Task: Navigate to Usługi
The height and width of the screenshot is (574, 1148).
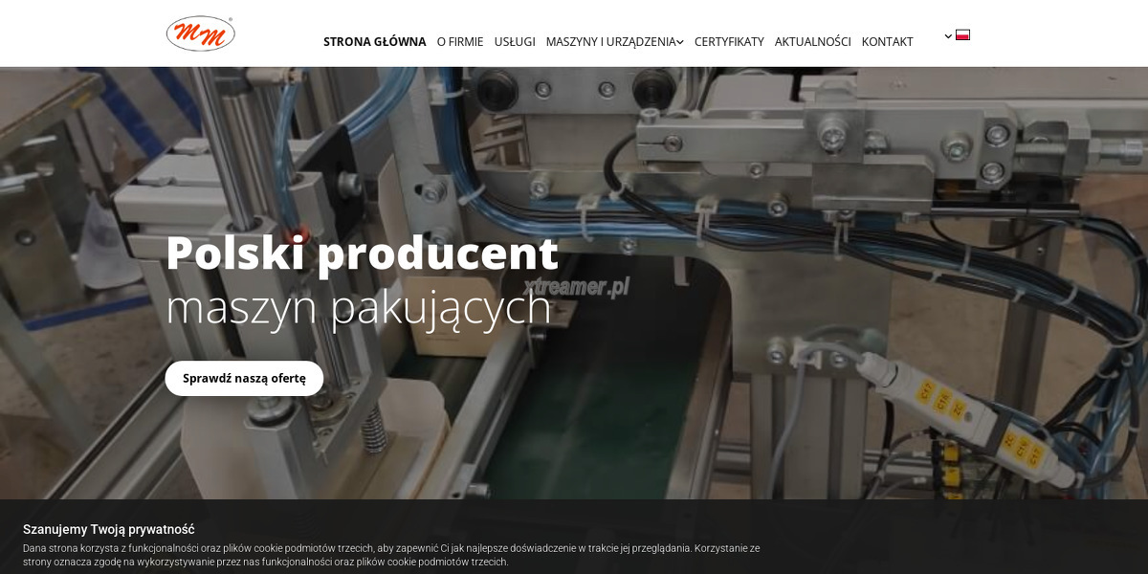Action: click(x=515, y=42)
